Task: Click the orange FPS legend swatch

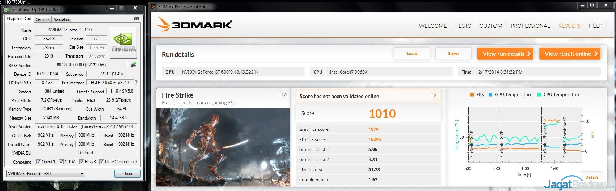Action: [472, 95]
